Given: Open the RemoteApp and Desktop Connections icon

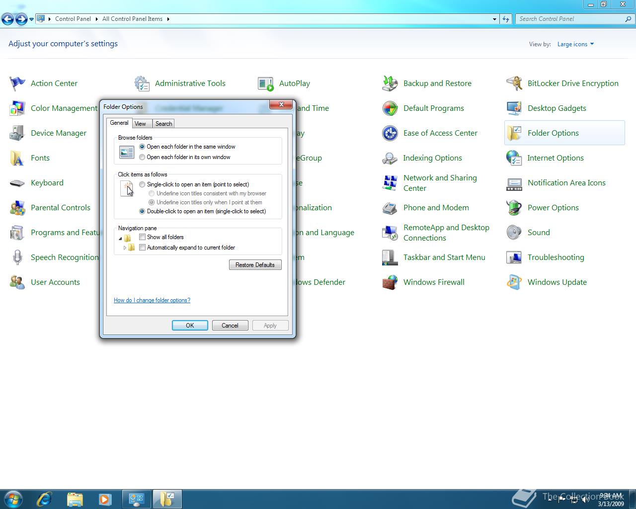Looking at the screenshot, I should coord(390,233).
